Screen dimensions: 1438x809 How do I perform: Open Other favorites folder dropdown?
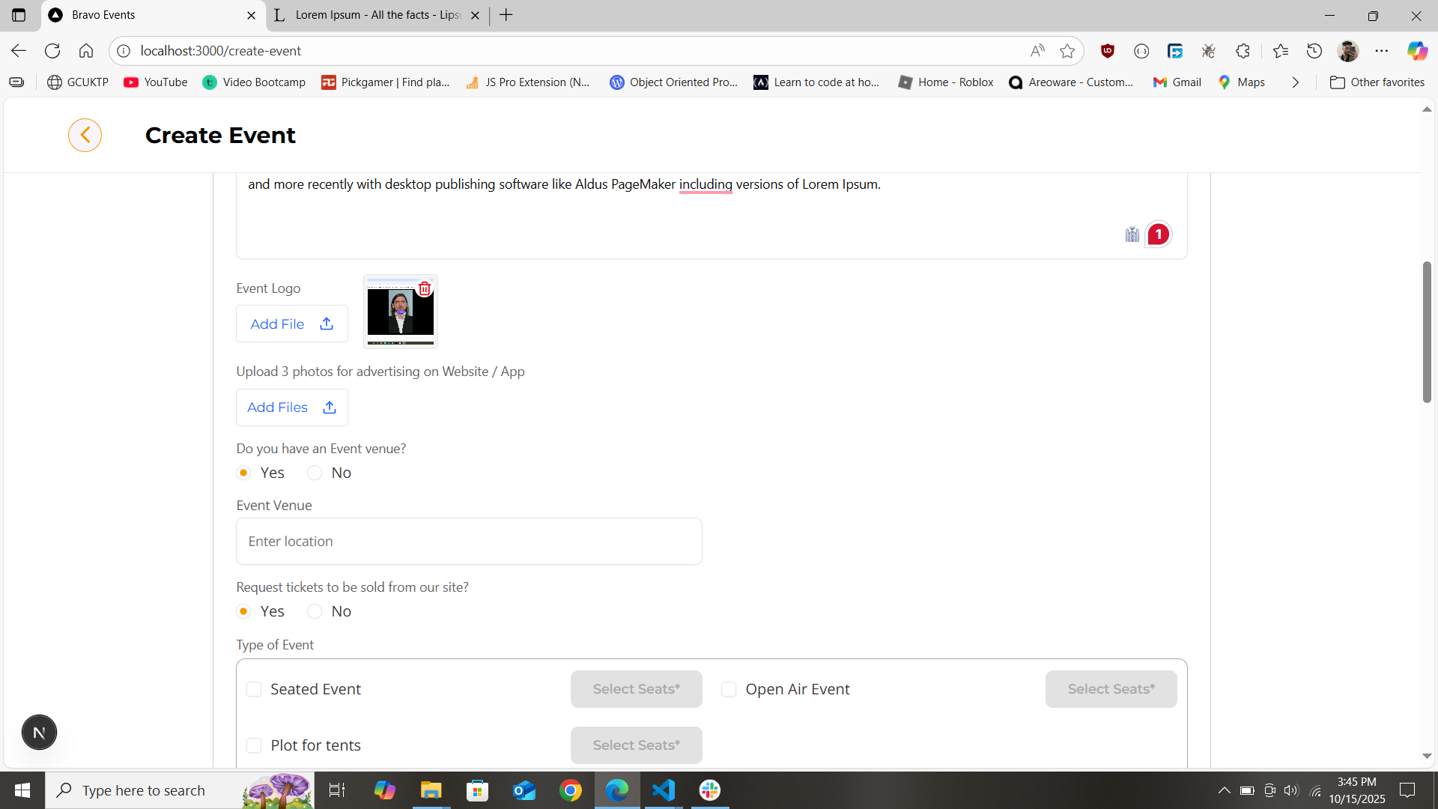(x=1377, y=82)
